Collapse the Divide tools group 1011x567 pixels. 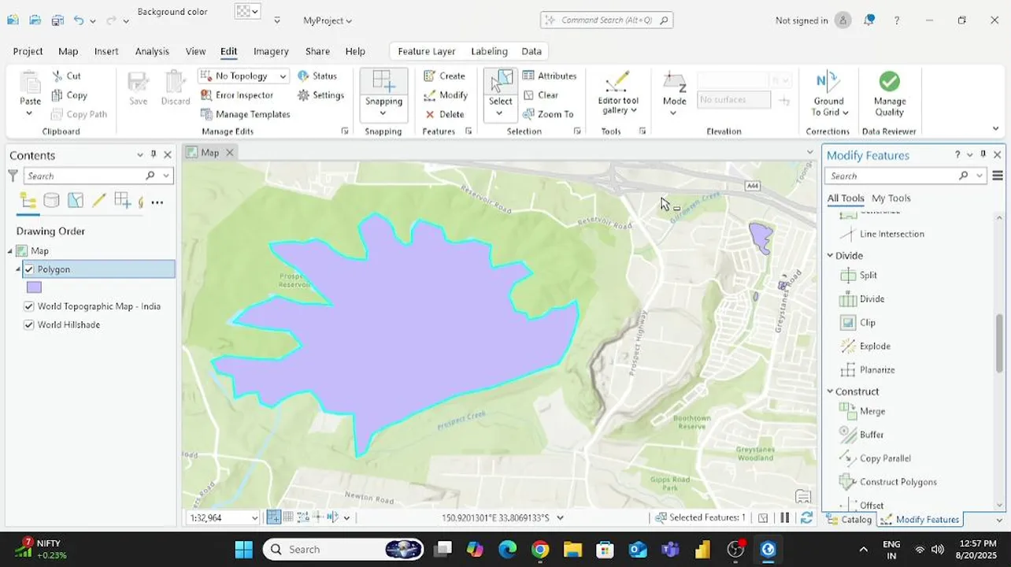click(830, 255)
